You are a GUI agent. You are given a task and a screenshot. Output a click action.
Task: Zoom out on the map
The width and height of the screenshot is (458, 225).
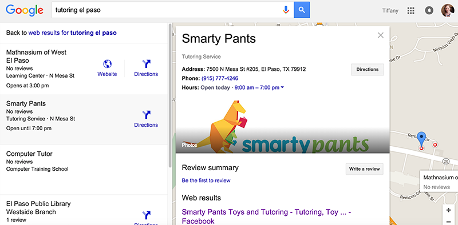(448, 221)
